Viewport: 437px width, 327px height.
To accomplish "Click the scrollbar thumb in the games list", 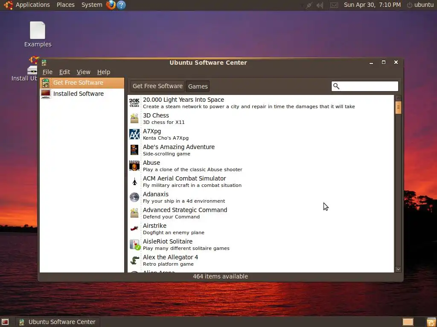I will click(x=398, y=107).
